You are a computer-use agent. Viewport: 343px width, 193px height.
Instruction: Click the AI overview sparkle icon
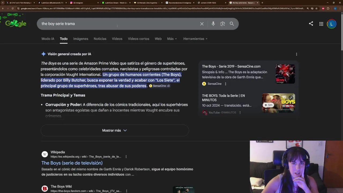[x=43, y=54]
